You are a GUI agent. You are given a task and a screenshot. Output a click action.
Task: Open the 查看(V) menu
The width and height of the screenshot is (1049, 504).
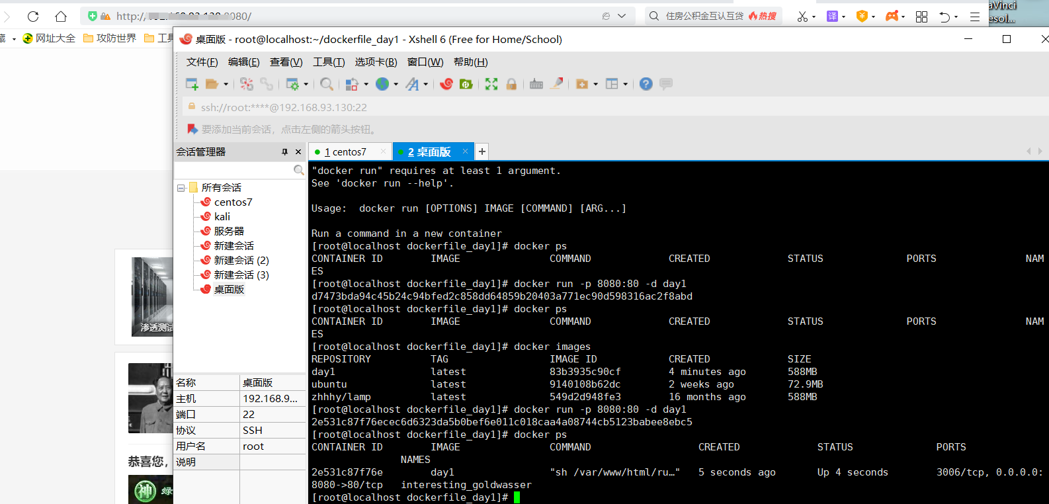[x=286, y=62]
